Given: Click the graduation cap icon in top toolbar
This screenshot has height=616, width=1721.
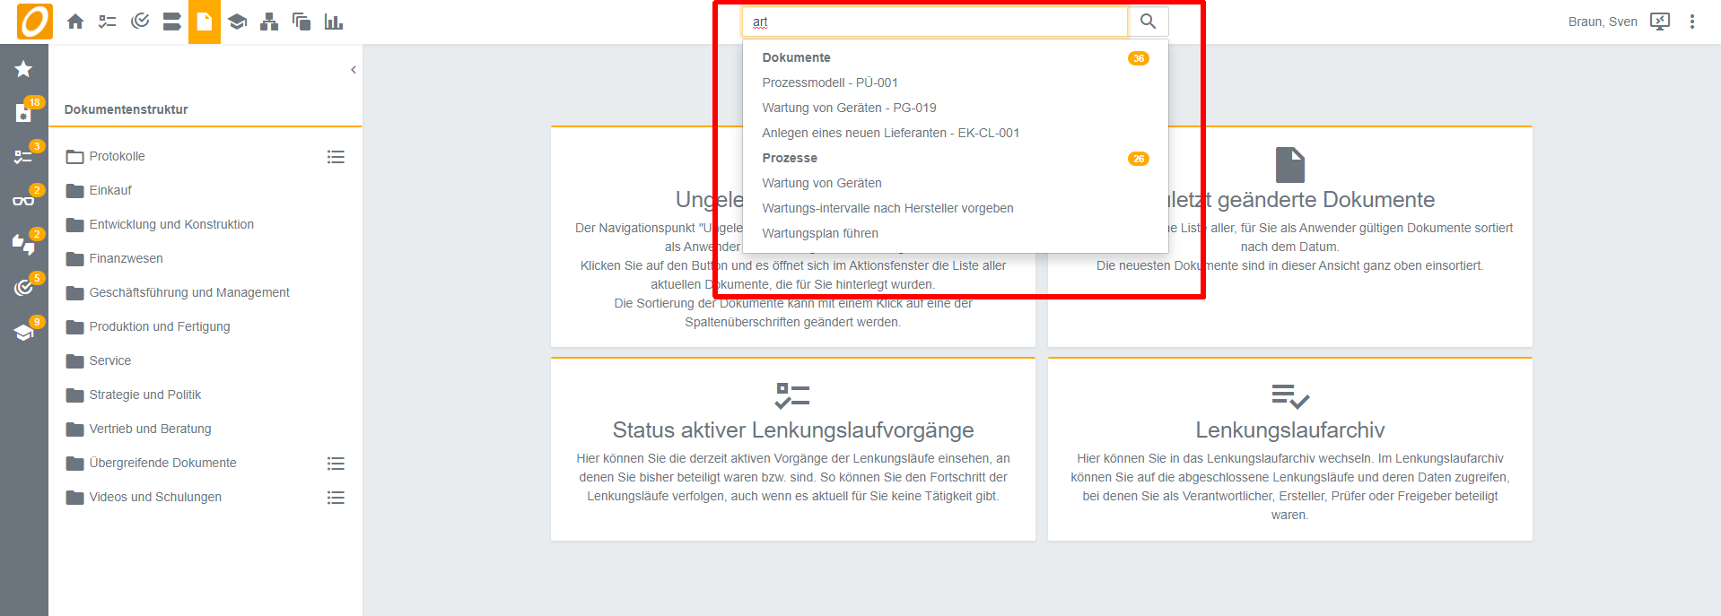Looking at the screenshot, I should [237, 22].
